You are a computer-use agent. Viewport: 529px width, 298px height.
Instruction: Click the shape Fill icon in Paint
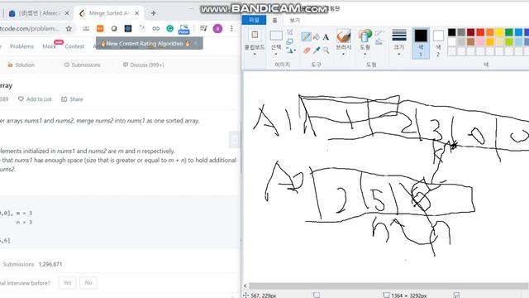pos(379,42)
